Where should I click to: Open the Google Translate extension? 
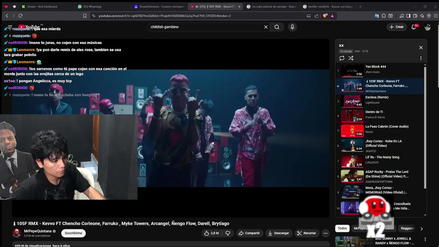click(377, 16)
